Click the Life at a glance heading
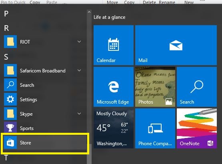 pos(110,17)
